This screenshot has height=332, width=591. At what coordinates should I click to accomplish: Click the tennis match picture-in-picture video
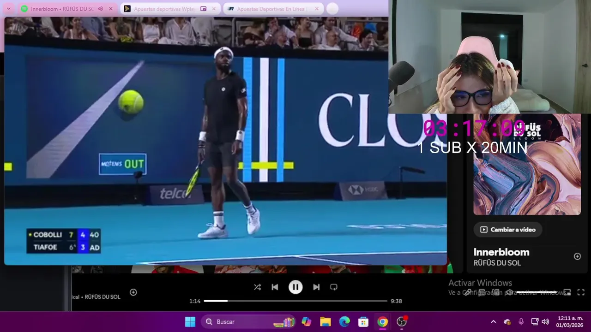pyautogui.click(x=225, y=141)
